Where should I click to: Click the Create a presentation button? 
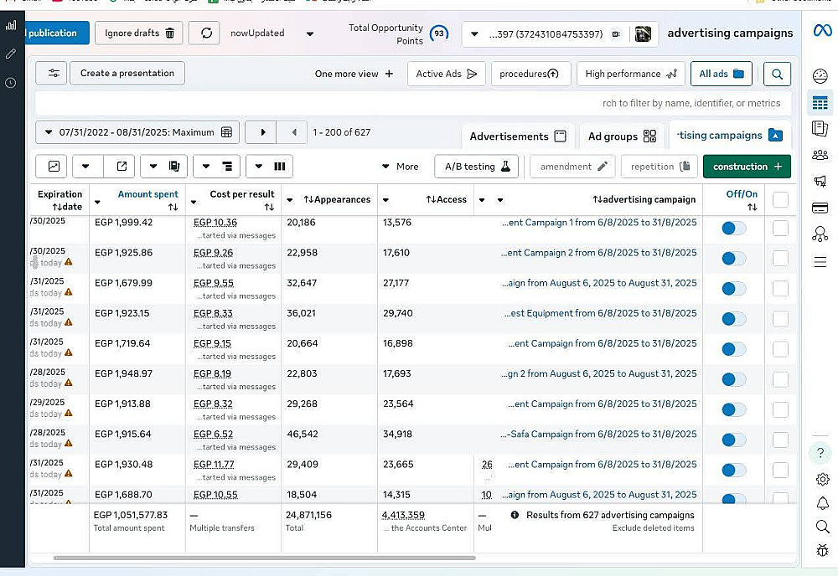point(127,74)
